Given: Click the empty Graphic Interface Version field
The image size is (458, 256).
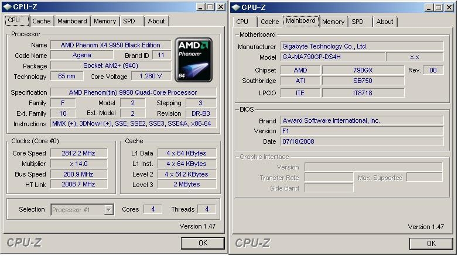Looking at the screenshot, I should pos(373,167).
